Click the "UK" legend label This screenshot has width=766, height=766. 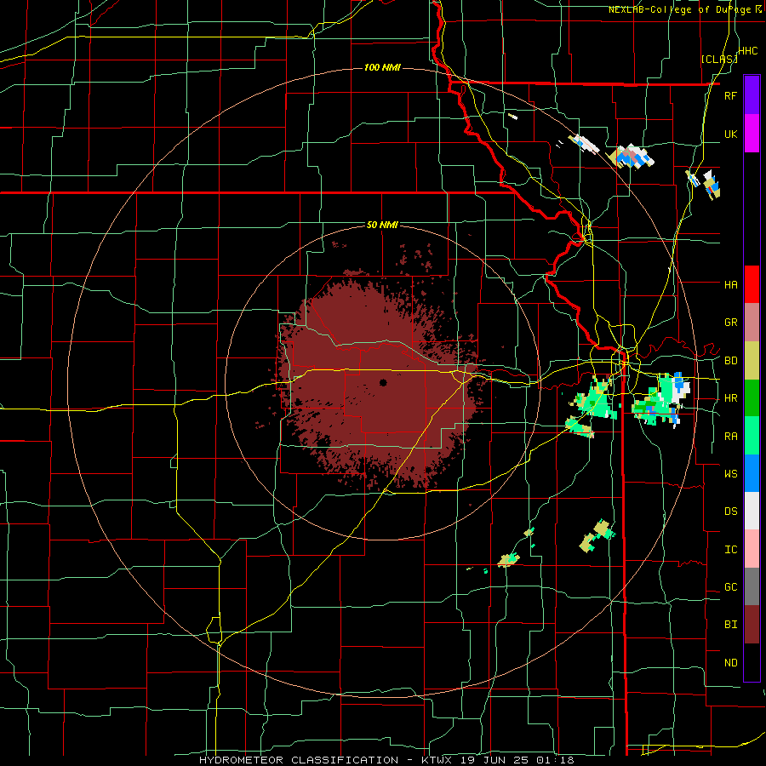point(730,134)
